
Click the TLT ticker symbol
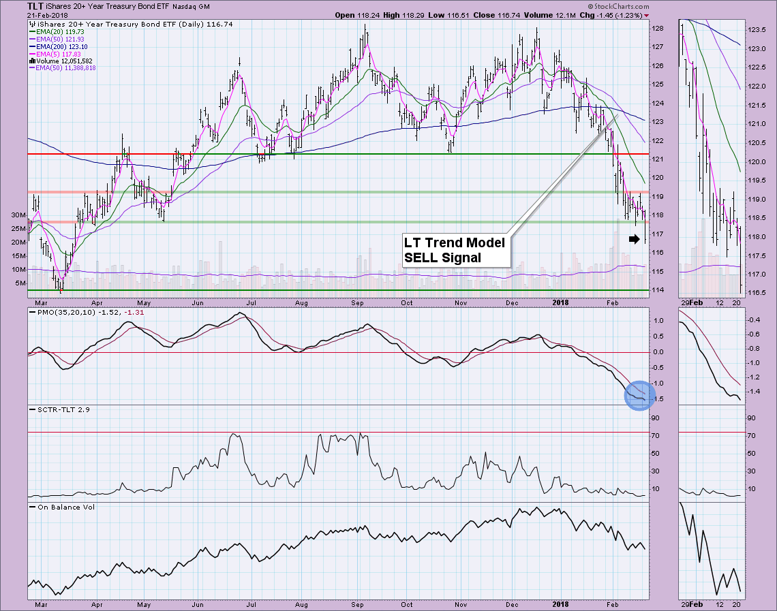pyautogui.click(x=35, y=6)
